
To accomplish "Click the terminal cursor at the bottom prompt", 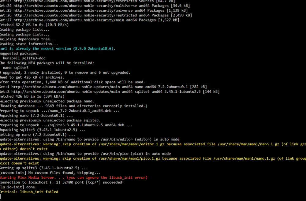I will [x=0, y=197].
